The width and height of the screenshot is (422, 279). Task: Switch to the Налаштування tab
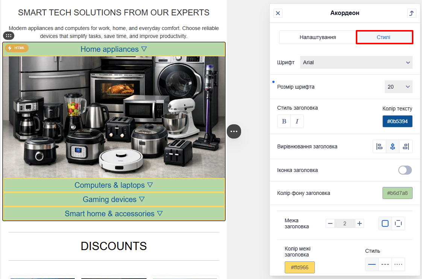pyautogui.click(x=317, y=37)
